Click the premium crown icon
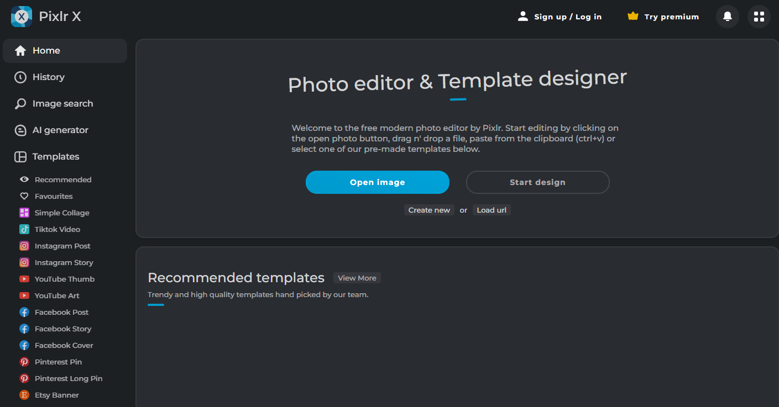This screenshot has height=407, width=779. pos(633,16)
